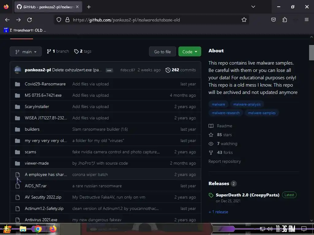Open the ScaryInstaller folder
This screenshot has height=235, width=314.
(x=37, y=107)
